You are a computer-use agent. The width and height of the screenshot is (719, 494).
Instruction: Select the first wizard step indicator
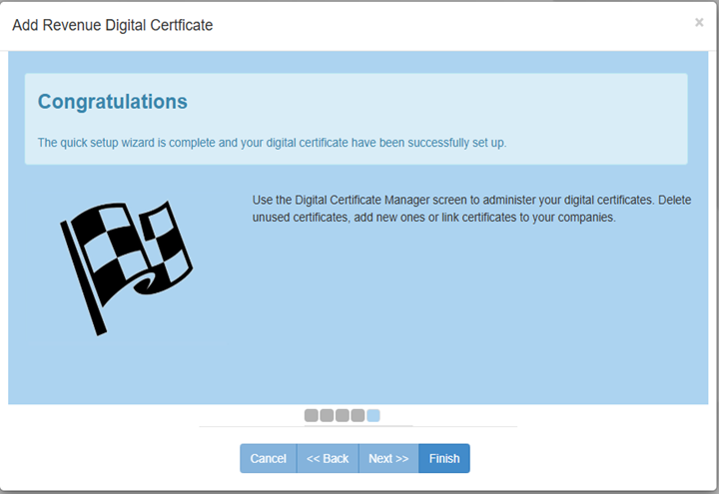(312, 415)
